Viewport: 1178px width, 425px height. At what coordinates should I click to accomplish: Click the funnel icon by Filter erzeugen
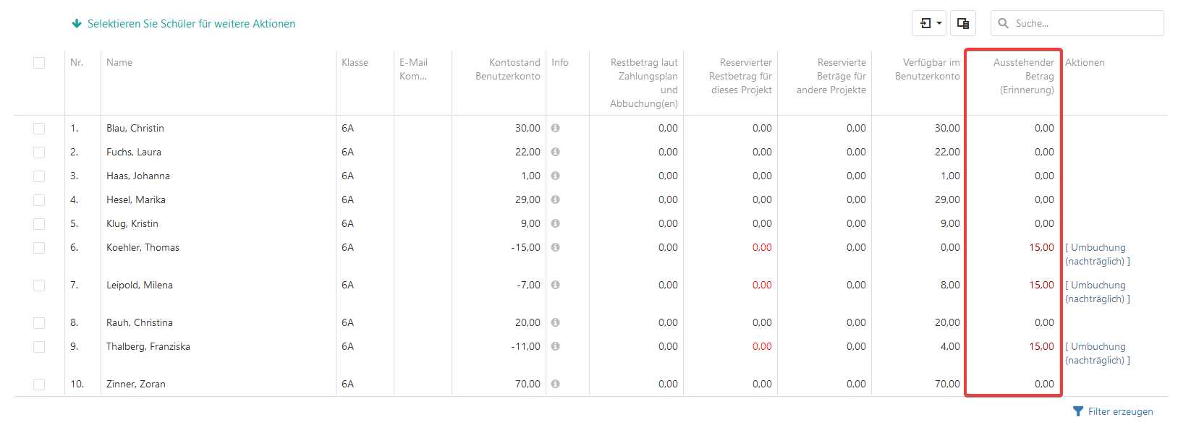pyautogui.click(x=1078, y=411)
